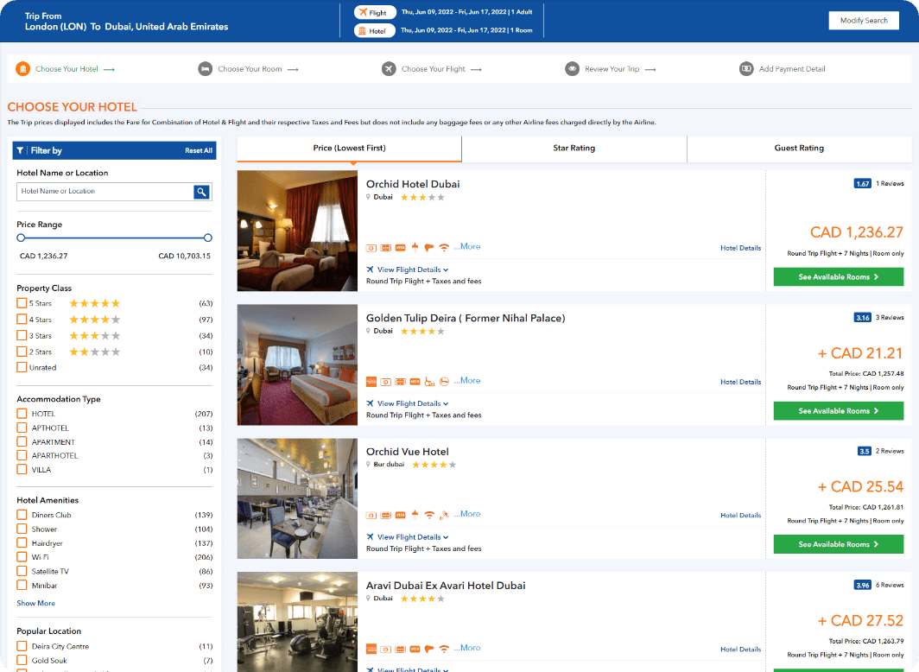Image resolution: width=919 pixels, height=672 pixels.
Task: Click the Choose Your Hotel step icon
Action: click(22, 69)
